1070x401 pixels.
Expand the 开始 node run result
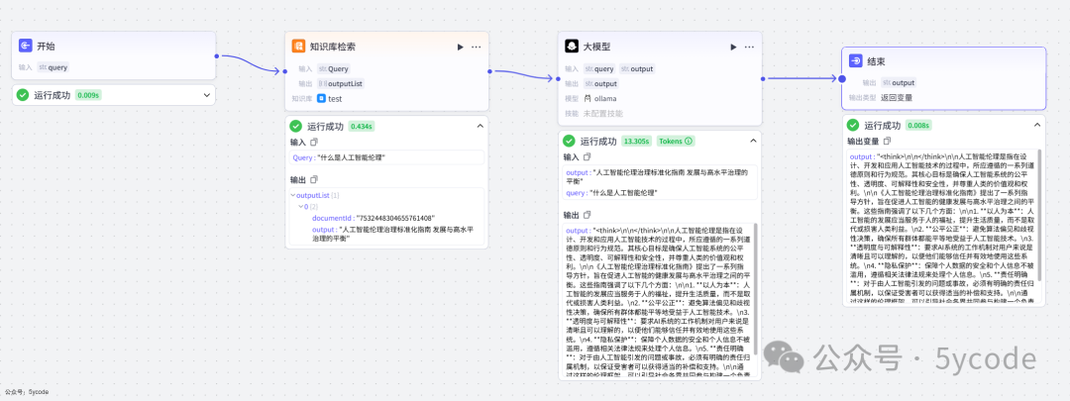[x=207, y=95]
